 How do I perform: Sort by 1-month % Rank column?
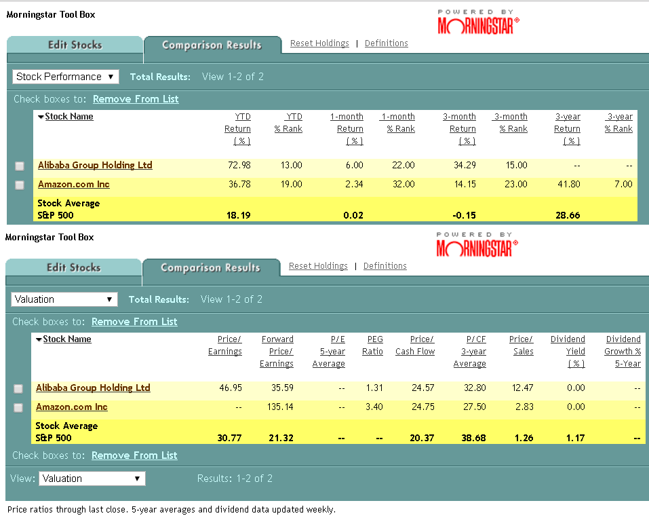tap(398, 123)
